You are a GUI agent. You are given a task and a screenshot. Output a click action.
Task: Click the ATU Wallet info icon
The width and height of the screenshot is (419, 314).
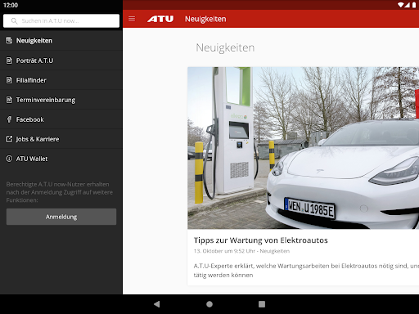pyautogui.click(x=9, y=159)
